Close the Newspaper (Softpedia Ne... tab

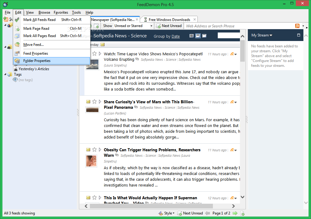137,19
